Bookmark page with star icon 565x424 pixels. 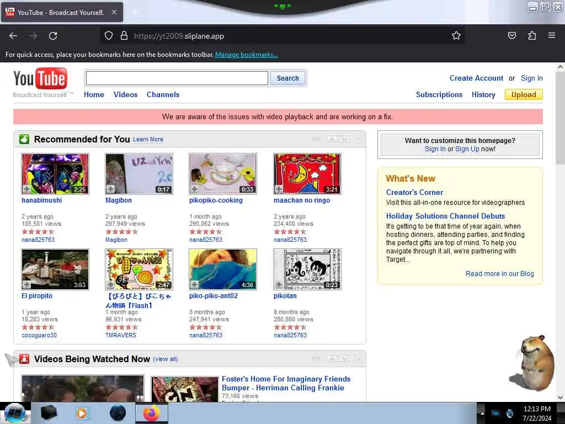[456, 35]
